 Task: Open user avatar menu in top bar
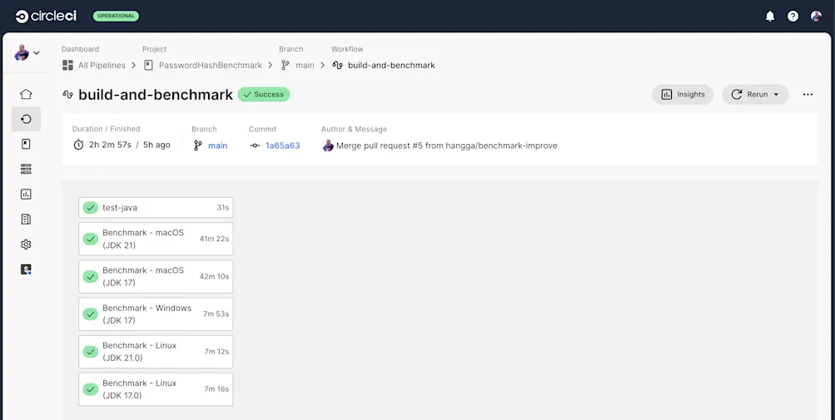click(816, 17)
